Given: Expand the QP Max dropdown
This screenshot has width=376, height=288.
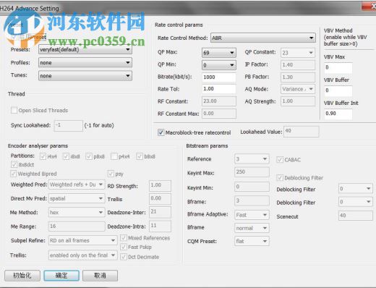Looking at the screenshot, I should [x=219, y=53].
